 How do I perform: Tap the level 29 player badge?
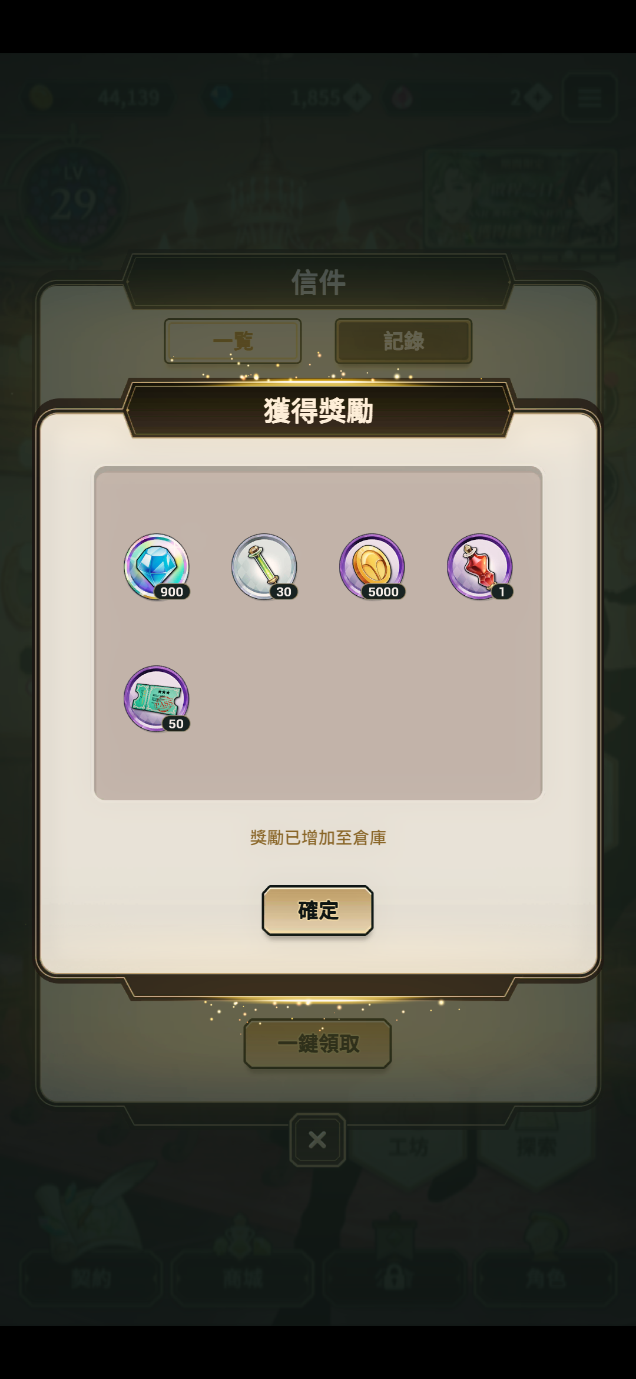tap(73, 197)
